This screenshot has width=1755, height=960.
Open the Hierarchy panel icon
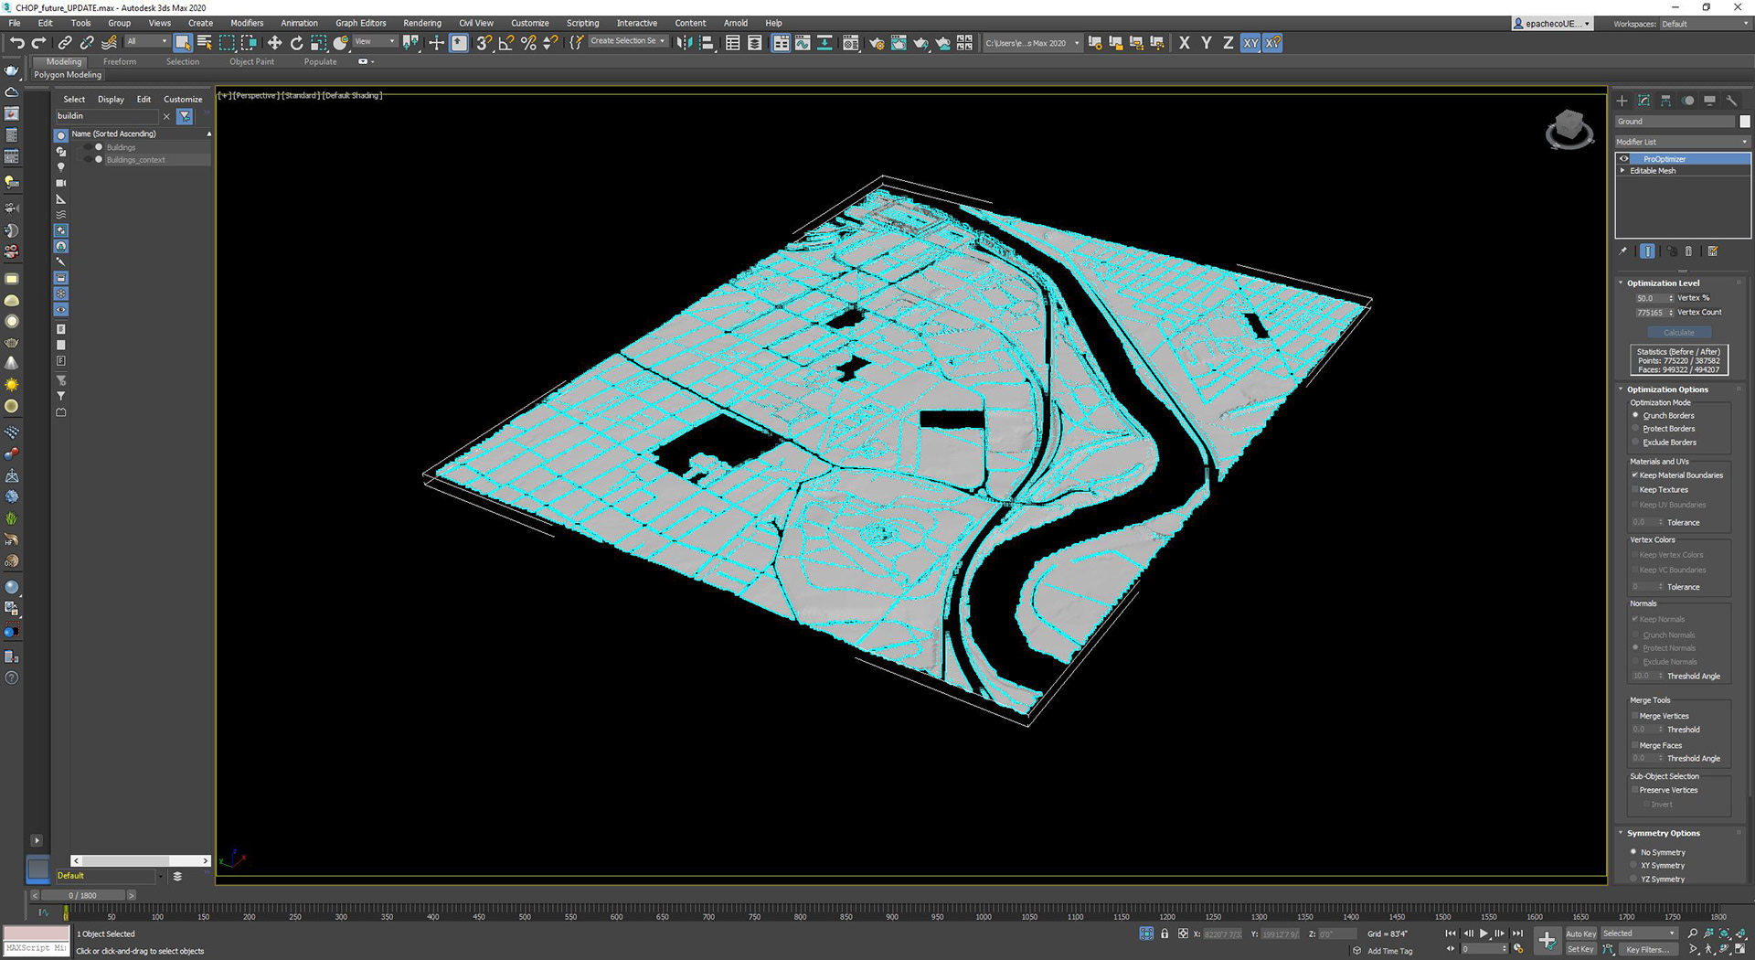tap(1665, 101)
